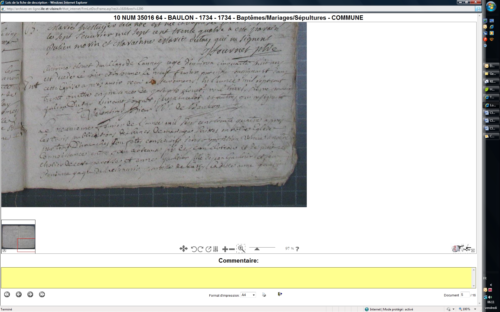This screenshot has height=312, width=500.
Task: Zoom out using the minus icon
Action: pyautogui.click(x=232, y=249)
